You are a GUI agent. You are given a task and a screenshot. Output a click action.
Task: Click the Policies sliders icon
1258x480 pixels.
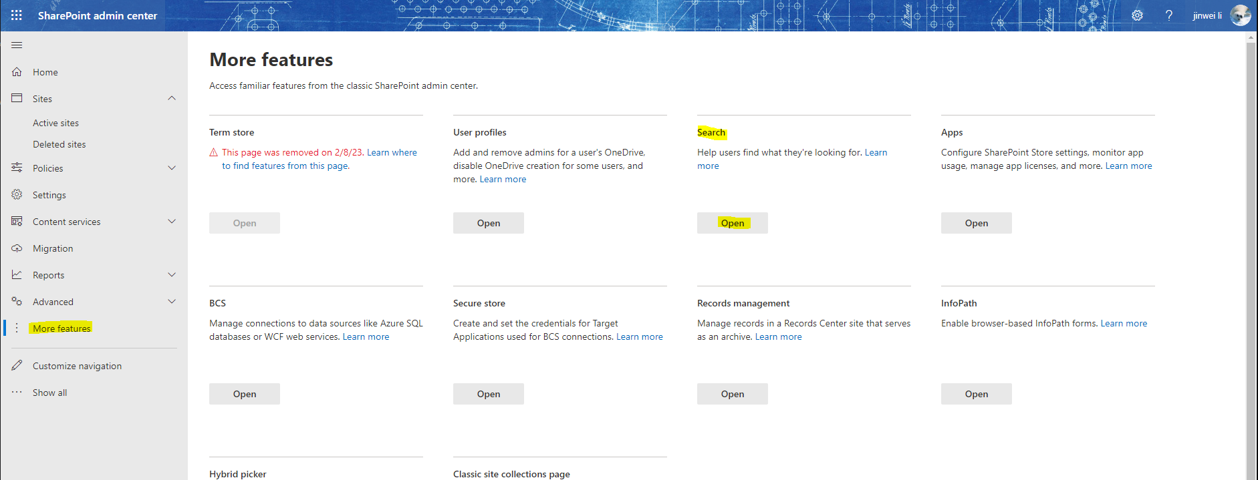17,168
